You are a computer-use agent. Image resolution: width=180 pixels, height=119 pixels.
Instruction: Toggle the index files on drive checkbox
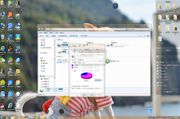72,88
